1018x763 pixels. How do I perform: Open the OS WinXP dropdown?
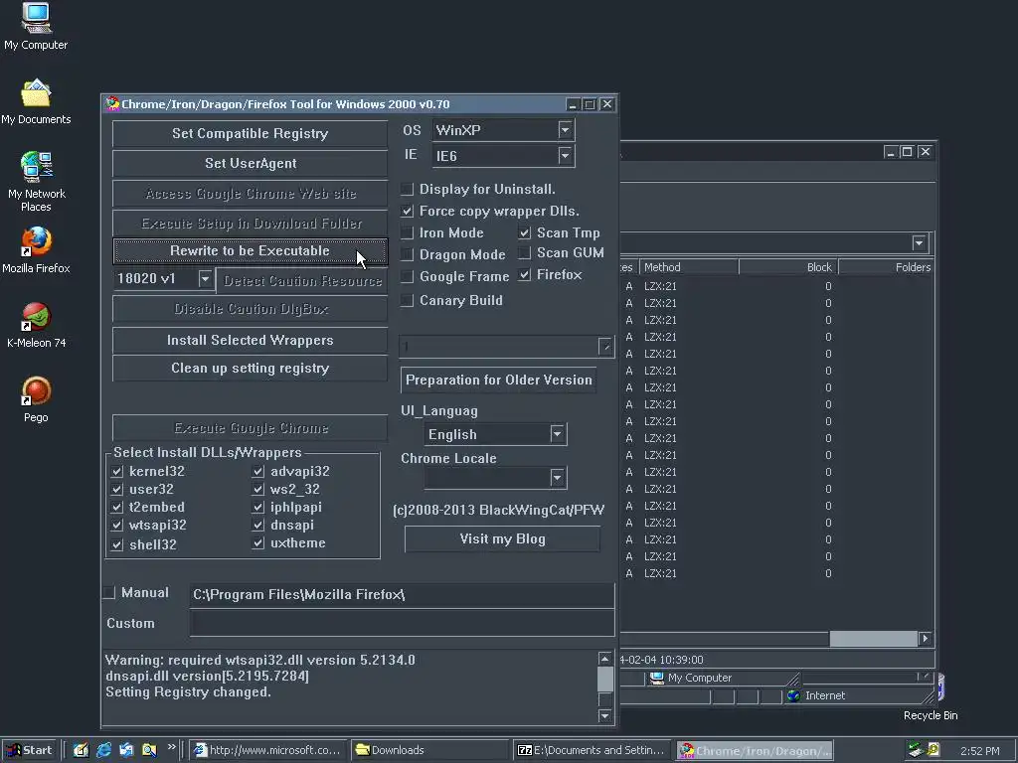(x=566, y=130)
